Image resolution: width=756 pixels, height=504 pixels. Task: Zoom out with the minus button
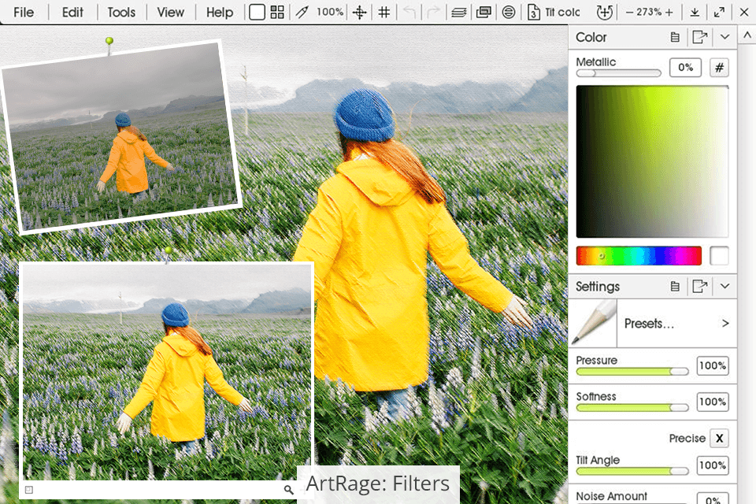pos(629,12)
